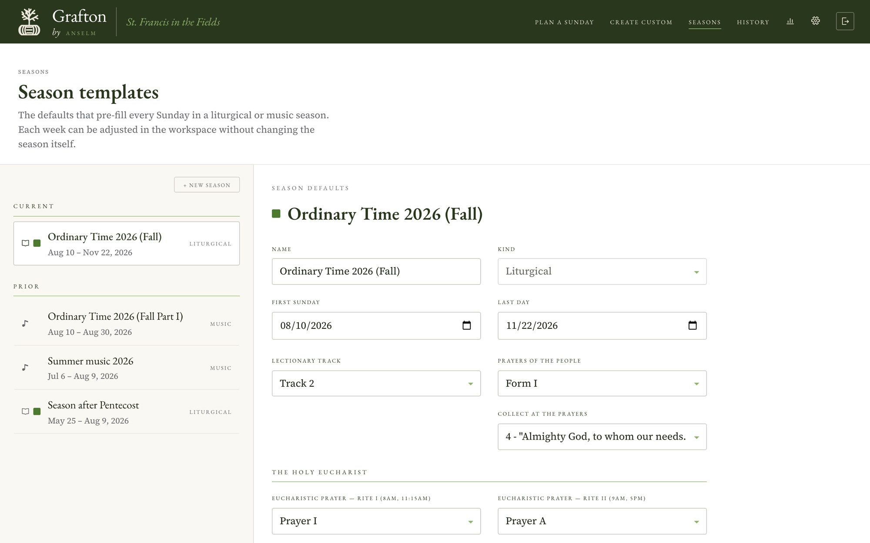Click book icon on Season after Pentecost
The image size is (870, 543).
25,411
